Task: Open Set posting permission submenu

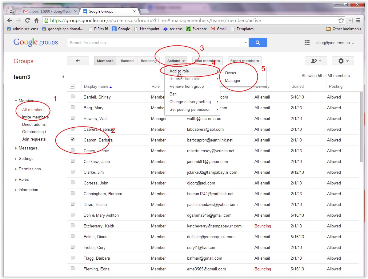Action: pos(192,109)
